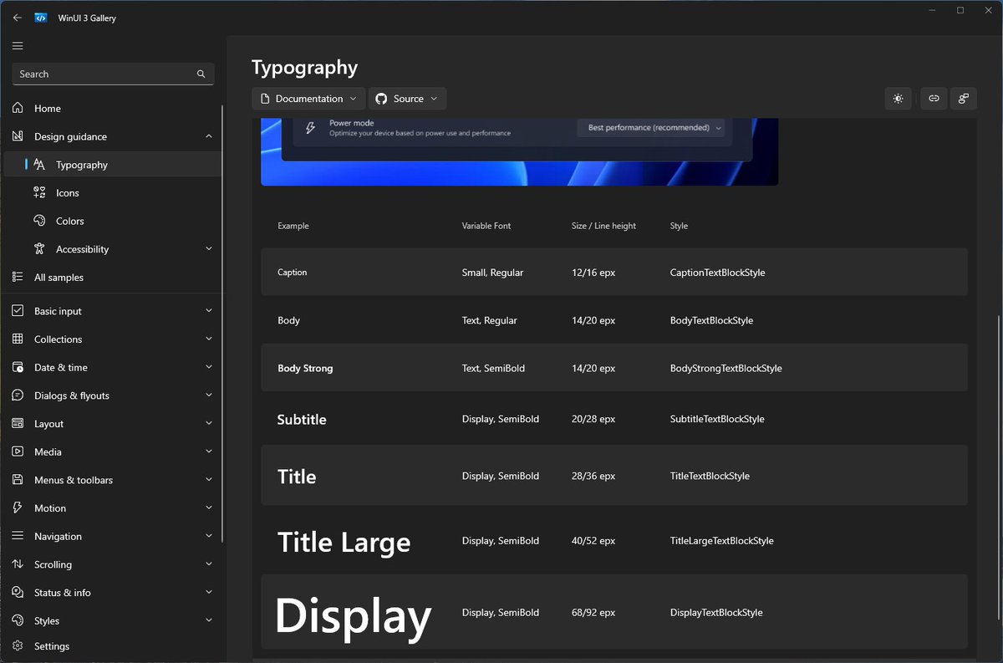Screen dimensions: 1003x663
Task: Click the Settings gear icon
Action: (x=18, y=646)
